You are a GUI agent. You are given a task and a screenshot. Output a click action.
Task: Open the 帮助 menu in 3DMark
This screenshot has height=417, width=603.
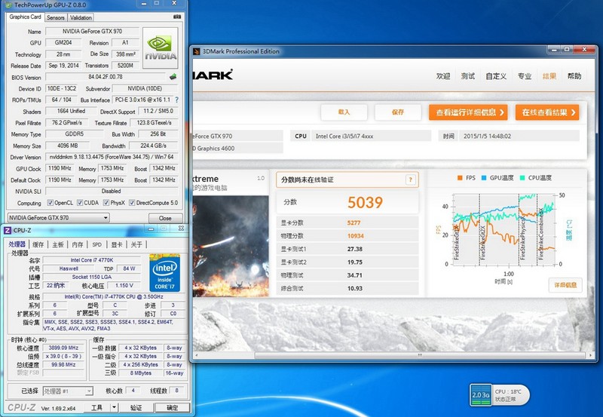coord(574,76)
